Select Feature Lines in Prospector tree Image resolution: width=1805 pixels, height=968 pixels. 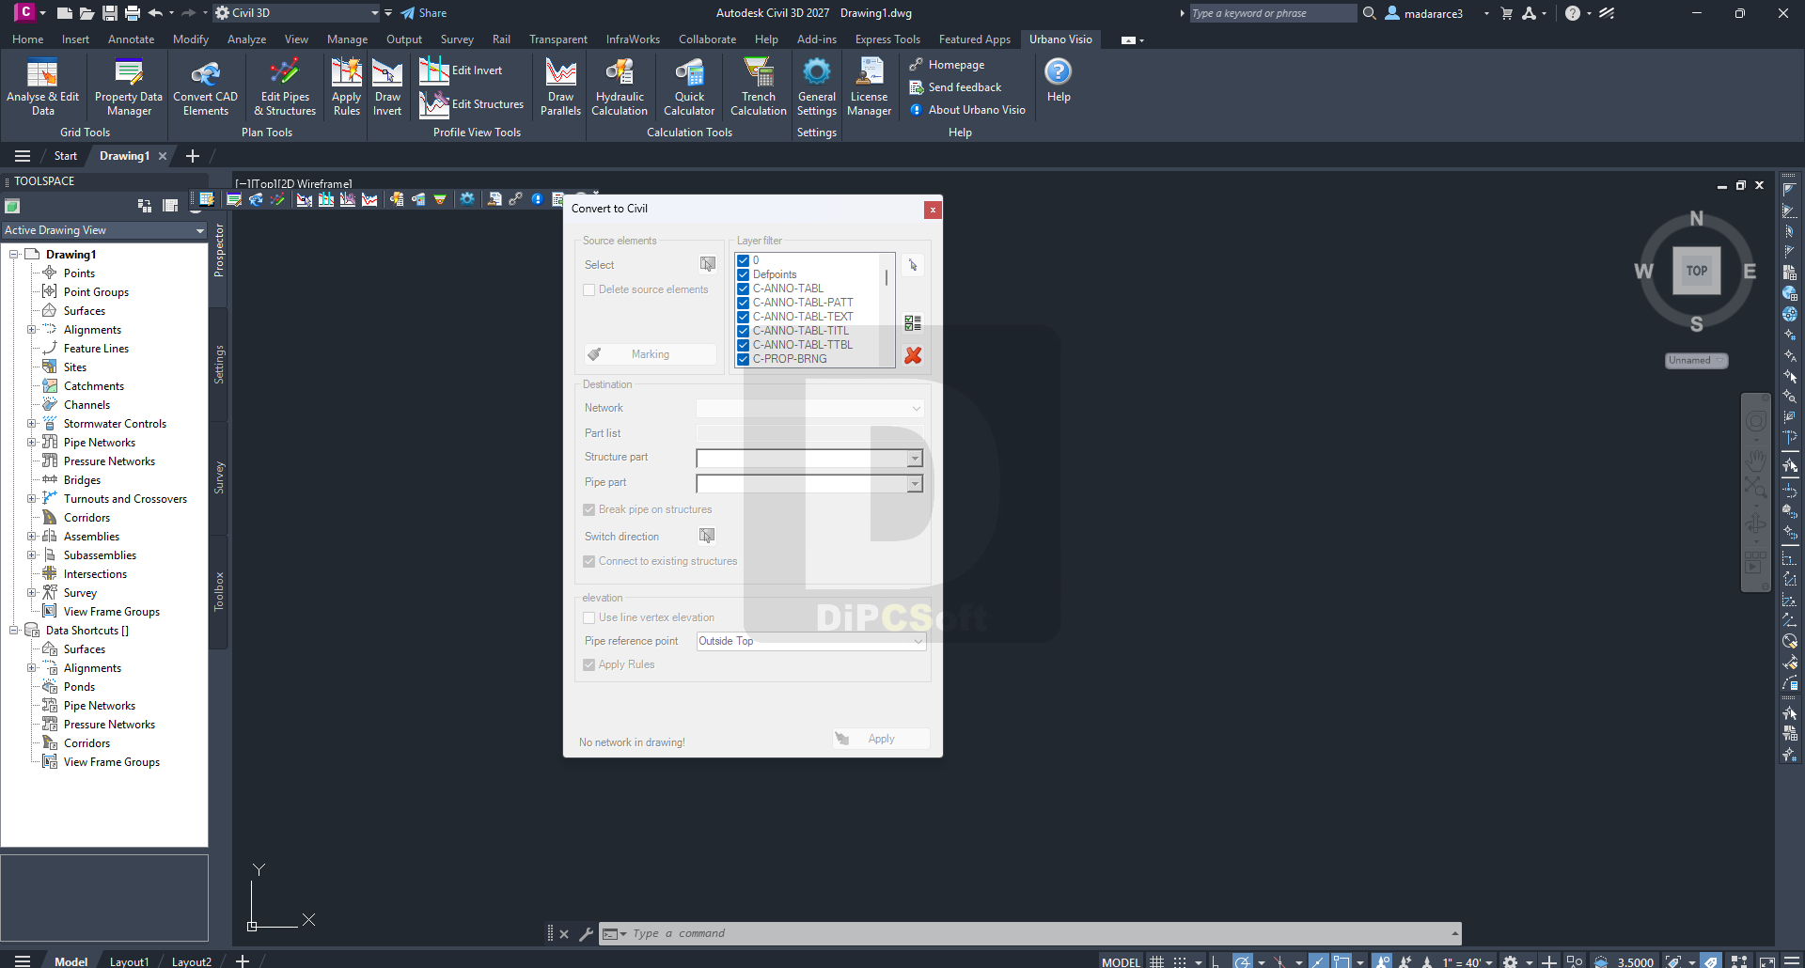(x=96, y=349)
